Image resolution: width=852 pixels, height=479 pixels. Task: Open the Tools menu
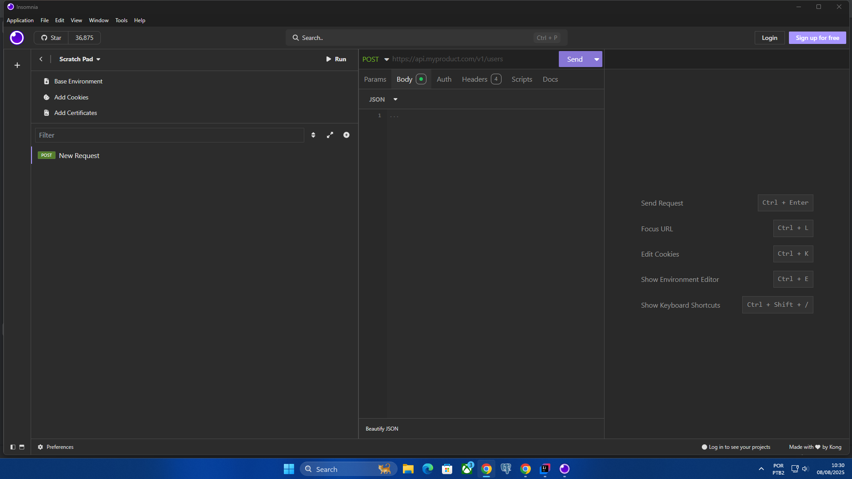pos(121,20)
